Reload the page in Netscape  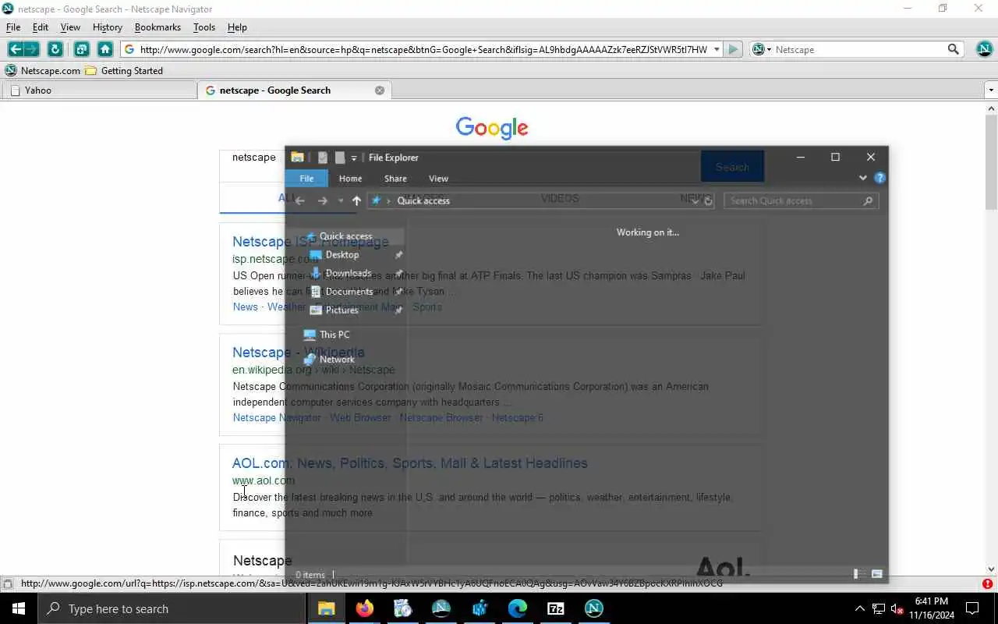55,49
